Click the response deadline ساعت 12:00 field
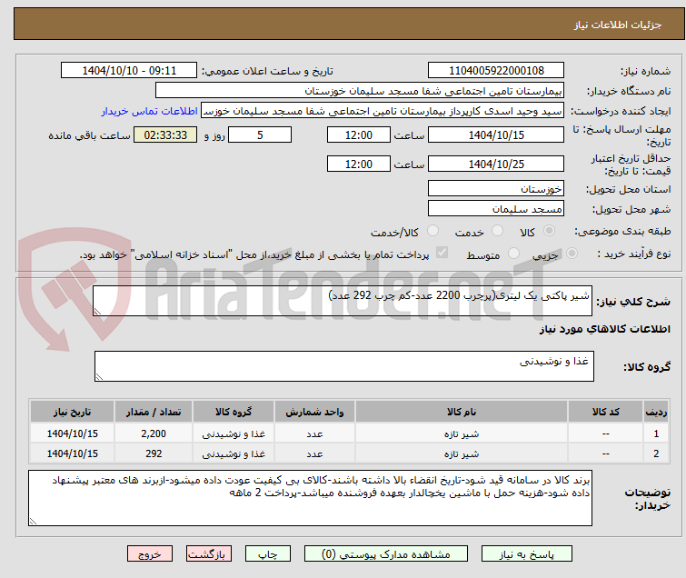This screenshot has height=578, width=686. tap(358, 135)
